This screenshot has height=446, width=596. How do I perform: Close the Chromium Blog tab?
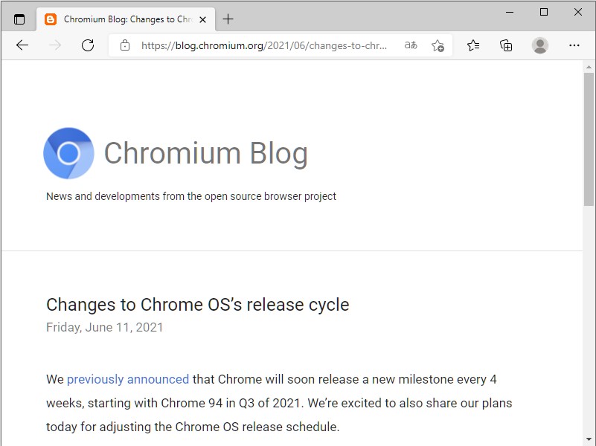pyautogui.click(x=202, y=19)
